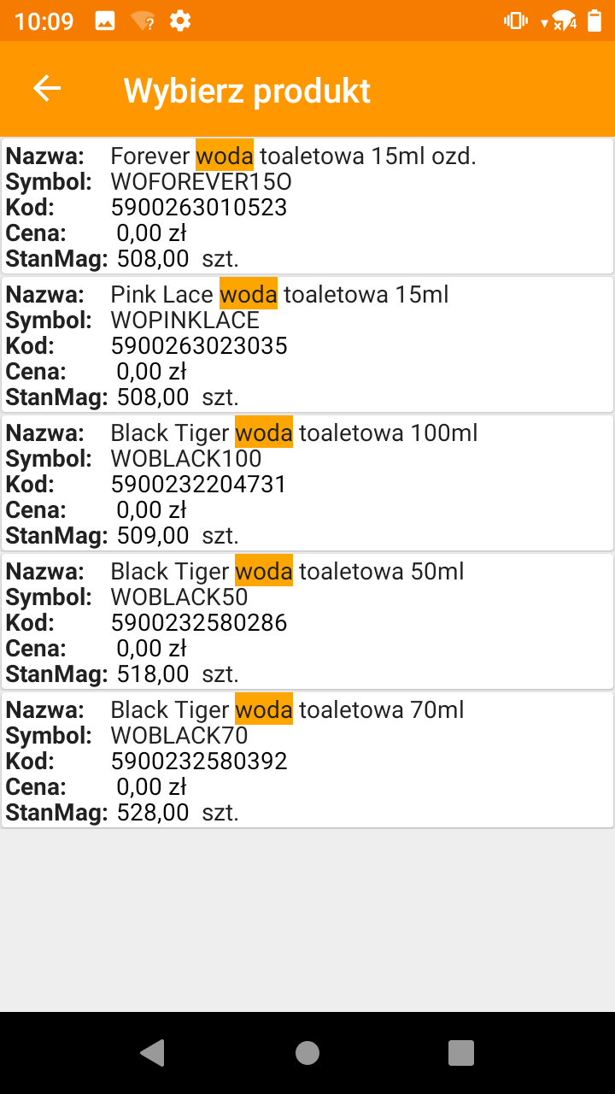Tap stock value 528,00 szt.
Image resolution: width=615 pixels, height=1094 pixels.
pyautogui.click(x=178, y=813)
